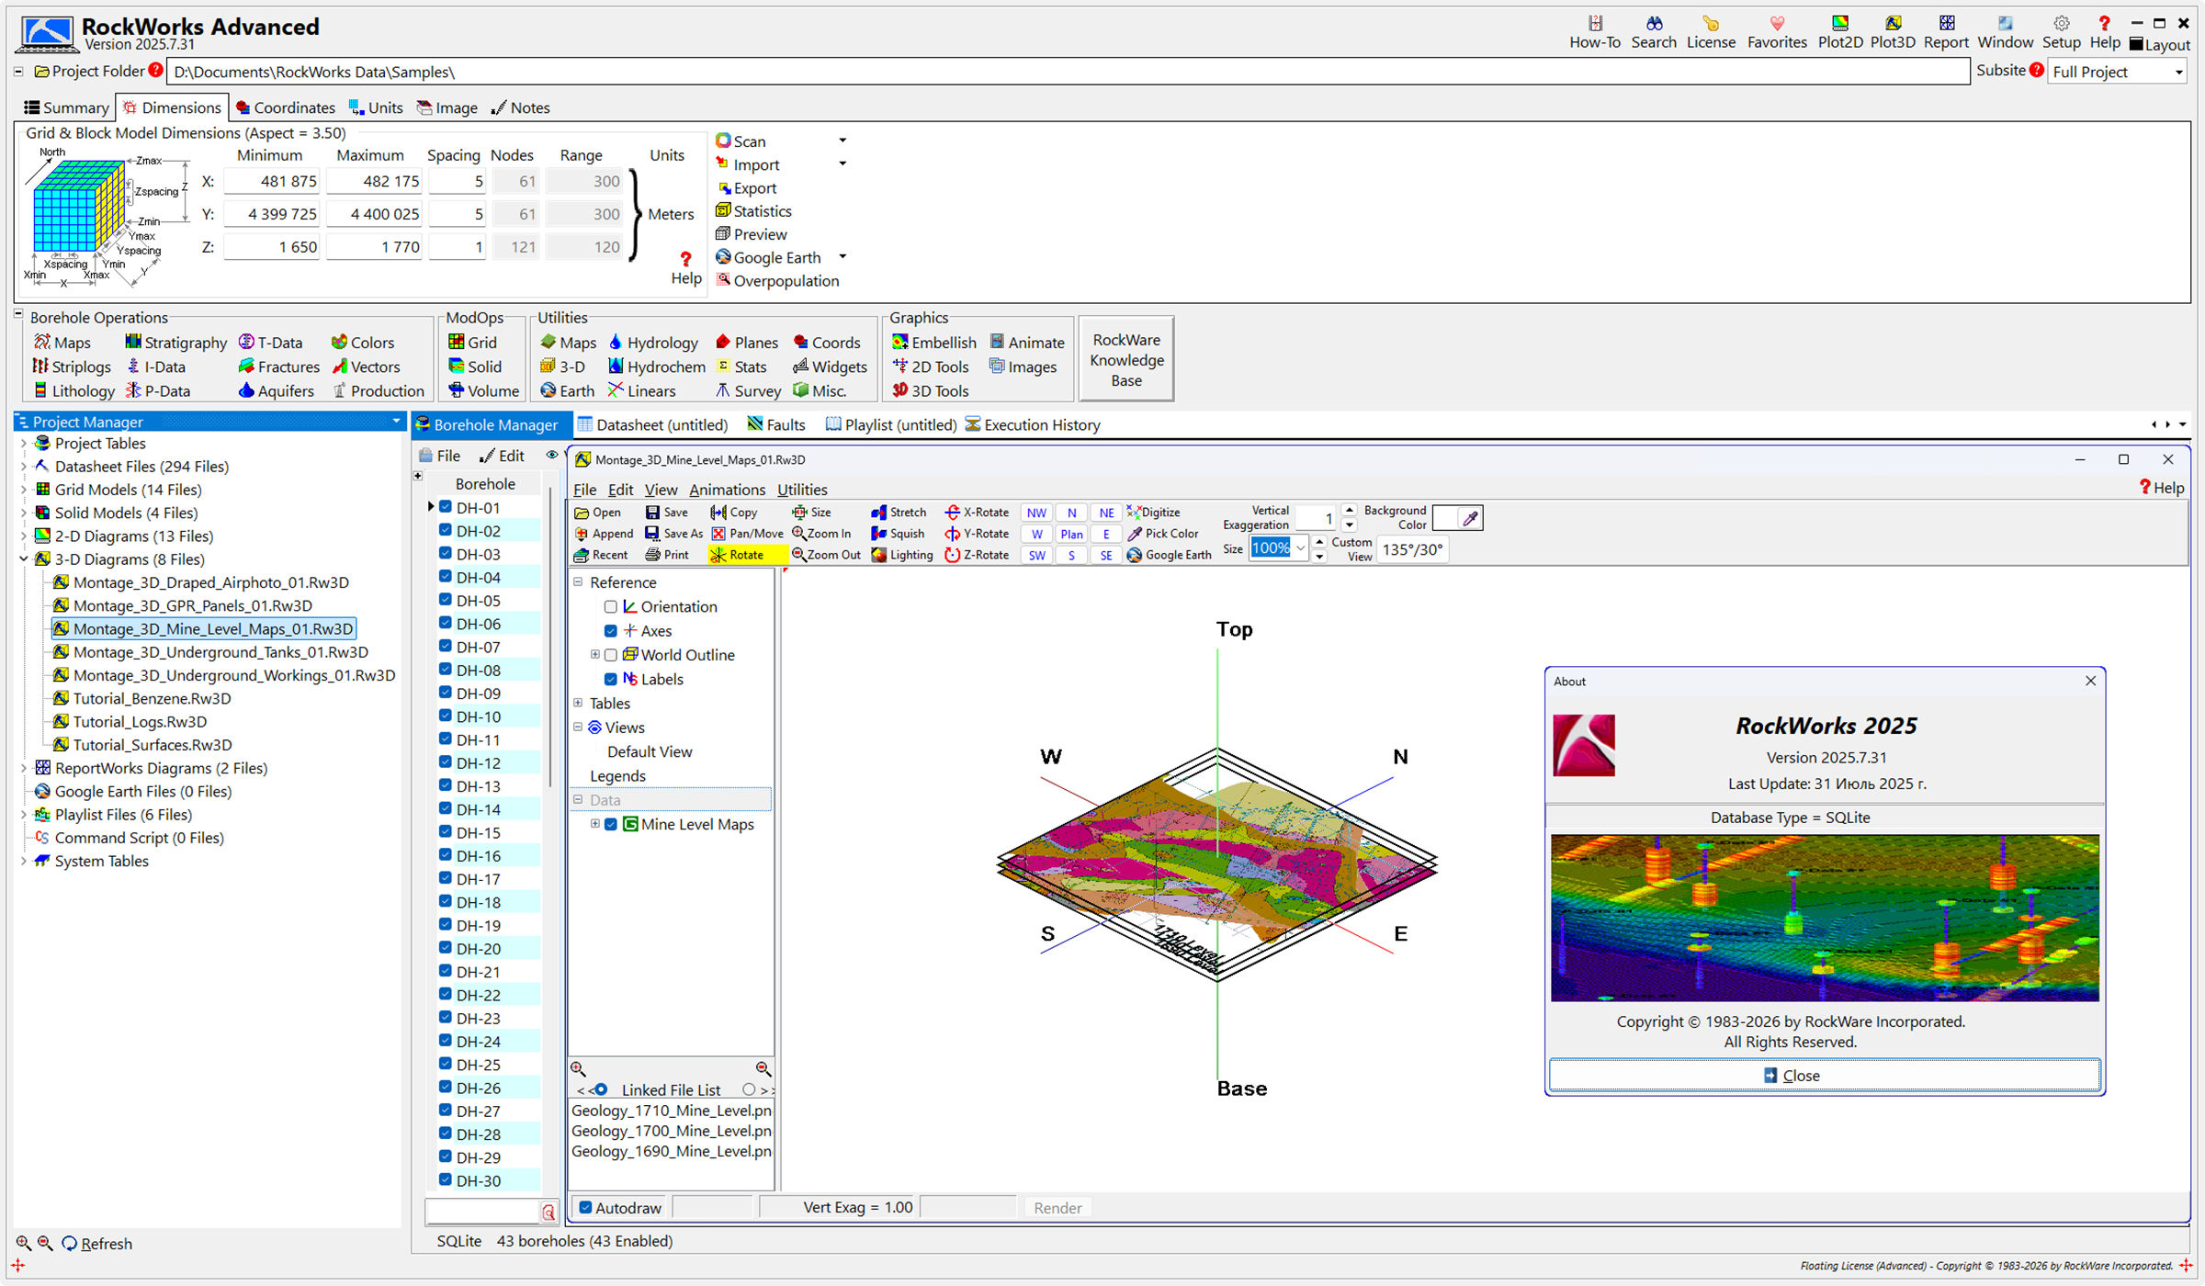
Task: Enable the Orientation reference checkbox
Action: pyautogui.click(x=610, y=607)
